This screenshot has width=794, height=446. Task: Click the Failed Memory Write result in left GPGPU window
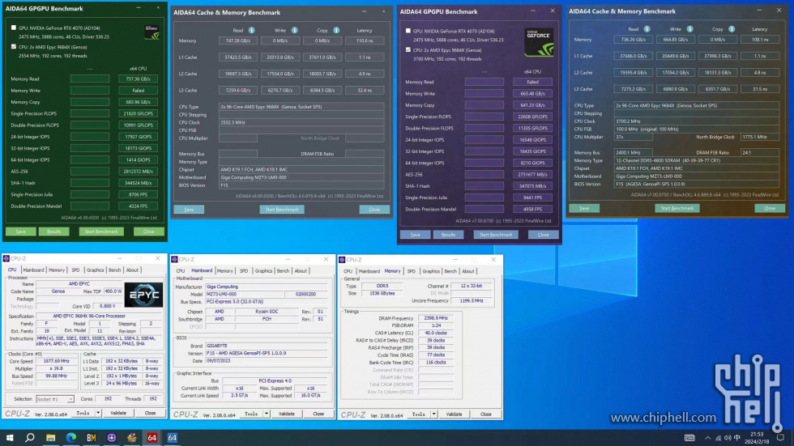coord(138,91)
